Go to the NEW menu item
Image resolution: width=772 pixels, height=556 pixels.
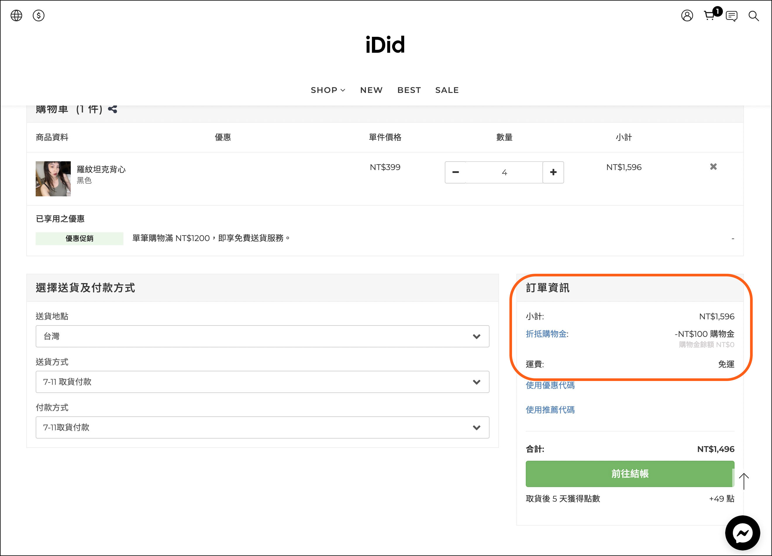click(x=371, y=90)
